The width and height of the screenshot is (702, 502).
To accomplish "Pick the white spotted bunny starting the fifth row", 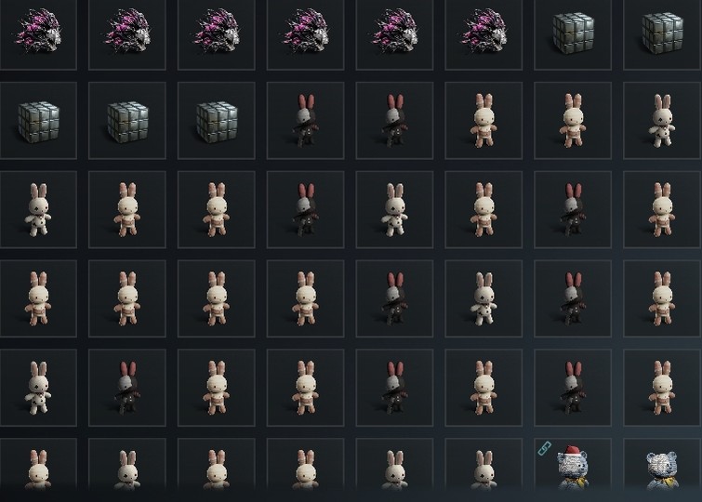I will [38, 388].
